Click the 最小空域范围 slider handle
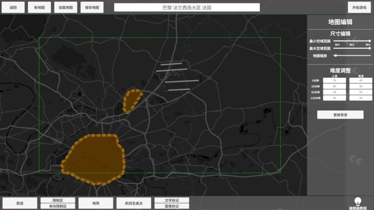Viewport: 374px width, 210px height. coord(369,41)
